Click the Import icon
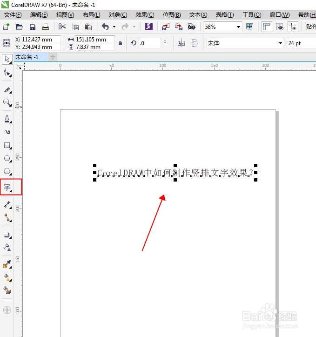Screen dimensions: 316x337 click(x=165, y=27)
